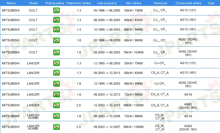The height and width of the screenshot is (133, 220).
Task: Click CJ-CP_ body in Lancer 55kW row
Action: pos(160,63)
